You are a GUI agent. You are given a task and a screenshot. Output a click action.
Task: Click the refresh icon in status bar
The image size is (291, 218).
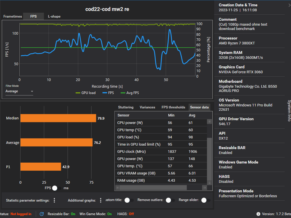(x=42, y=214)
